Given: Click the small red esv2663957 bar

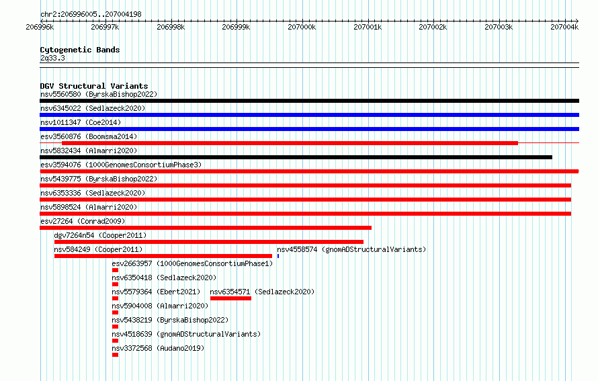Looking at the screenshot, I should click(x=115, y=270).
